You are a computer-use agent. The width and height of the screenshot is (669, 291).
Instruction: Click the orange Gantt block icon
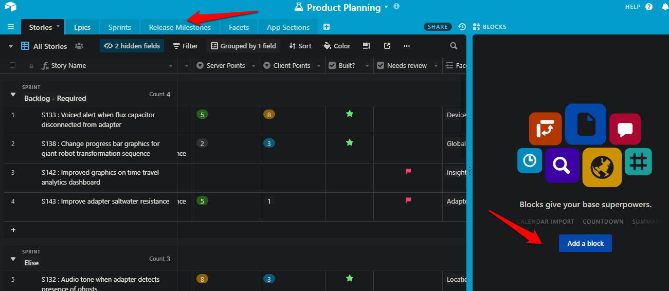coord(546,129)
